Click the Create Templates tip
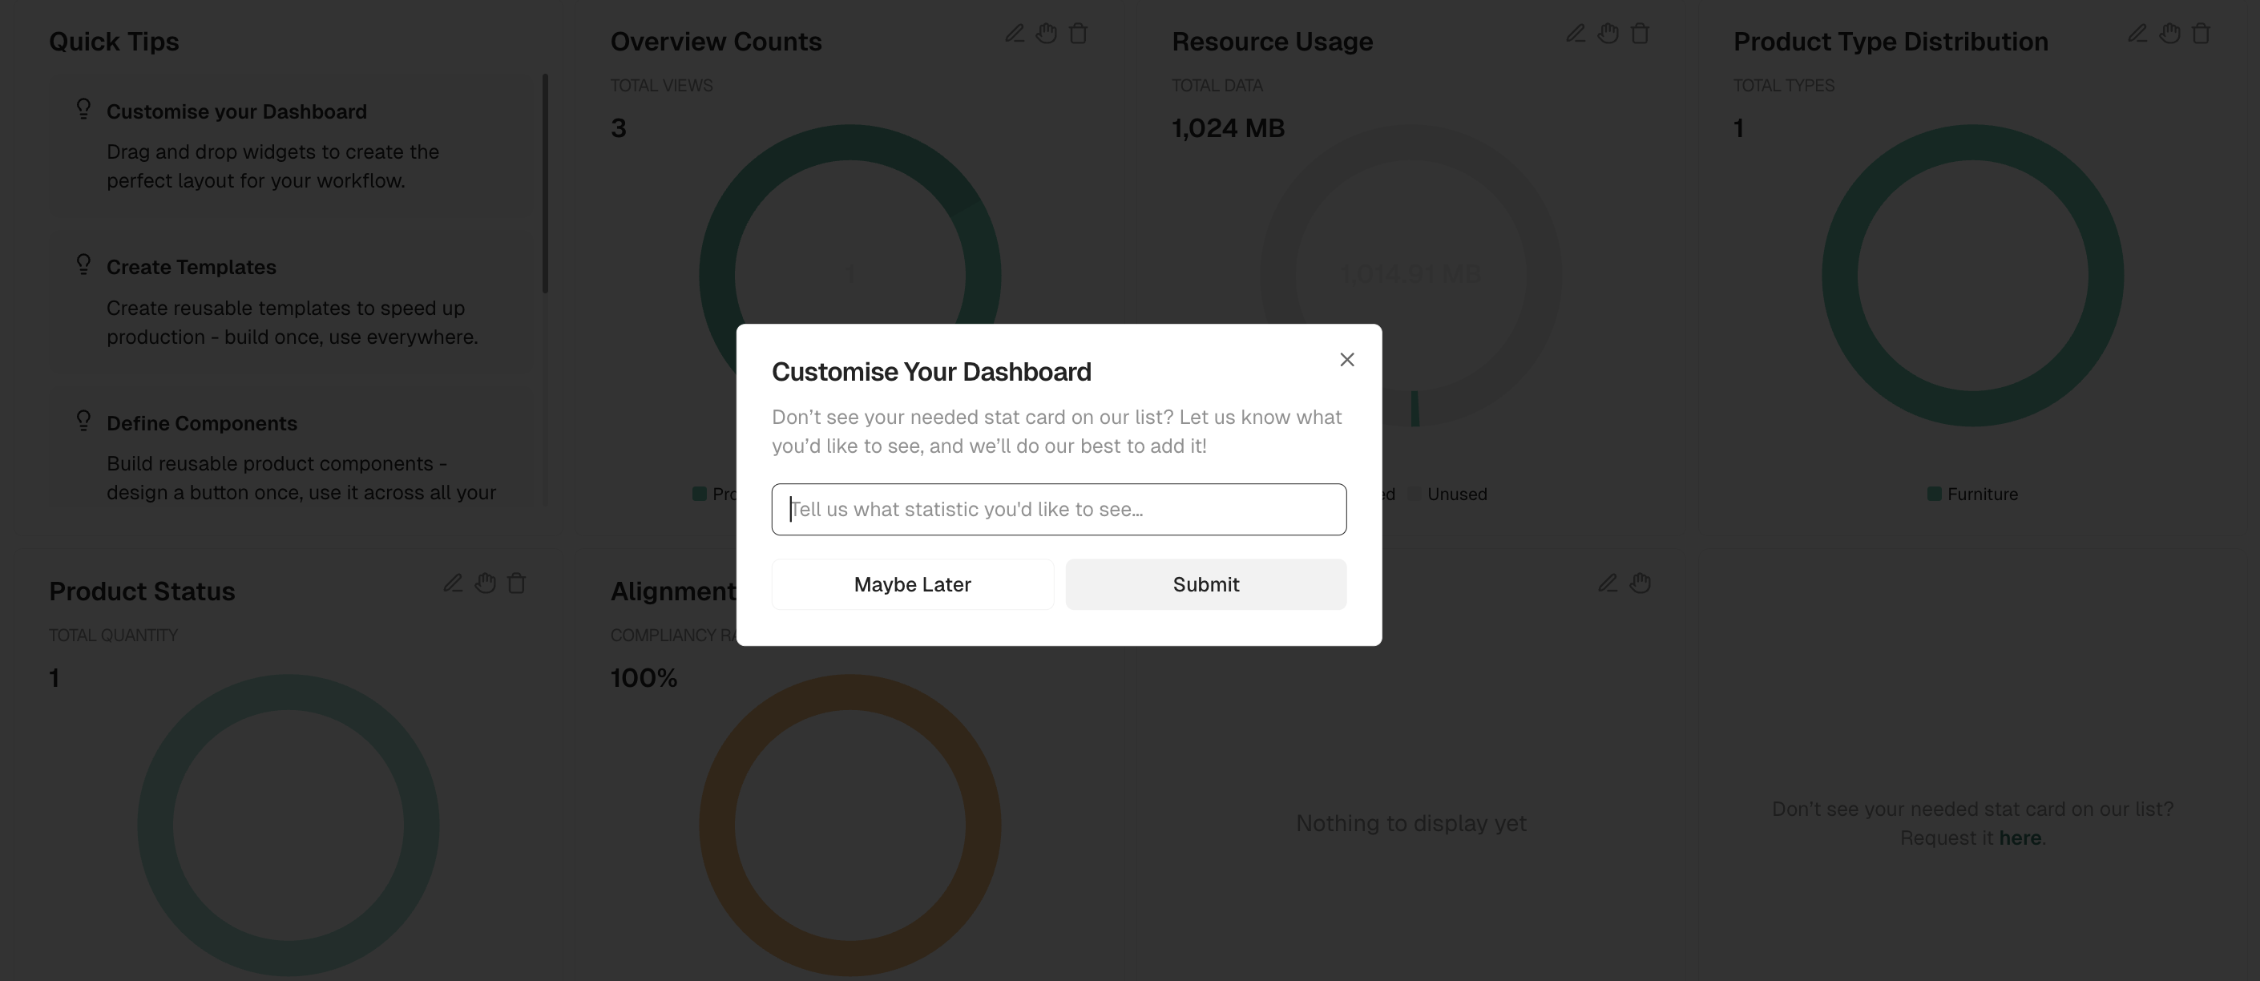Screen dimensions: 2260x981 click(192, 267)
